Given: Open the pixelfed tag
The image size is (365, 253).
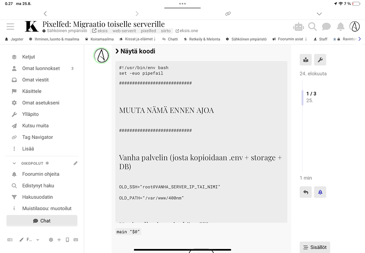Looking at the screenshot, I should pyautogui.click(x=148, y=31).
